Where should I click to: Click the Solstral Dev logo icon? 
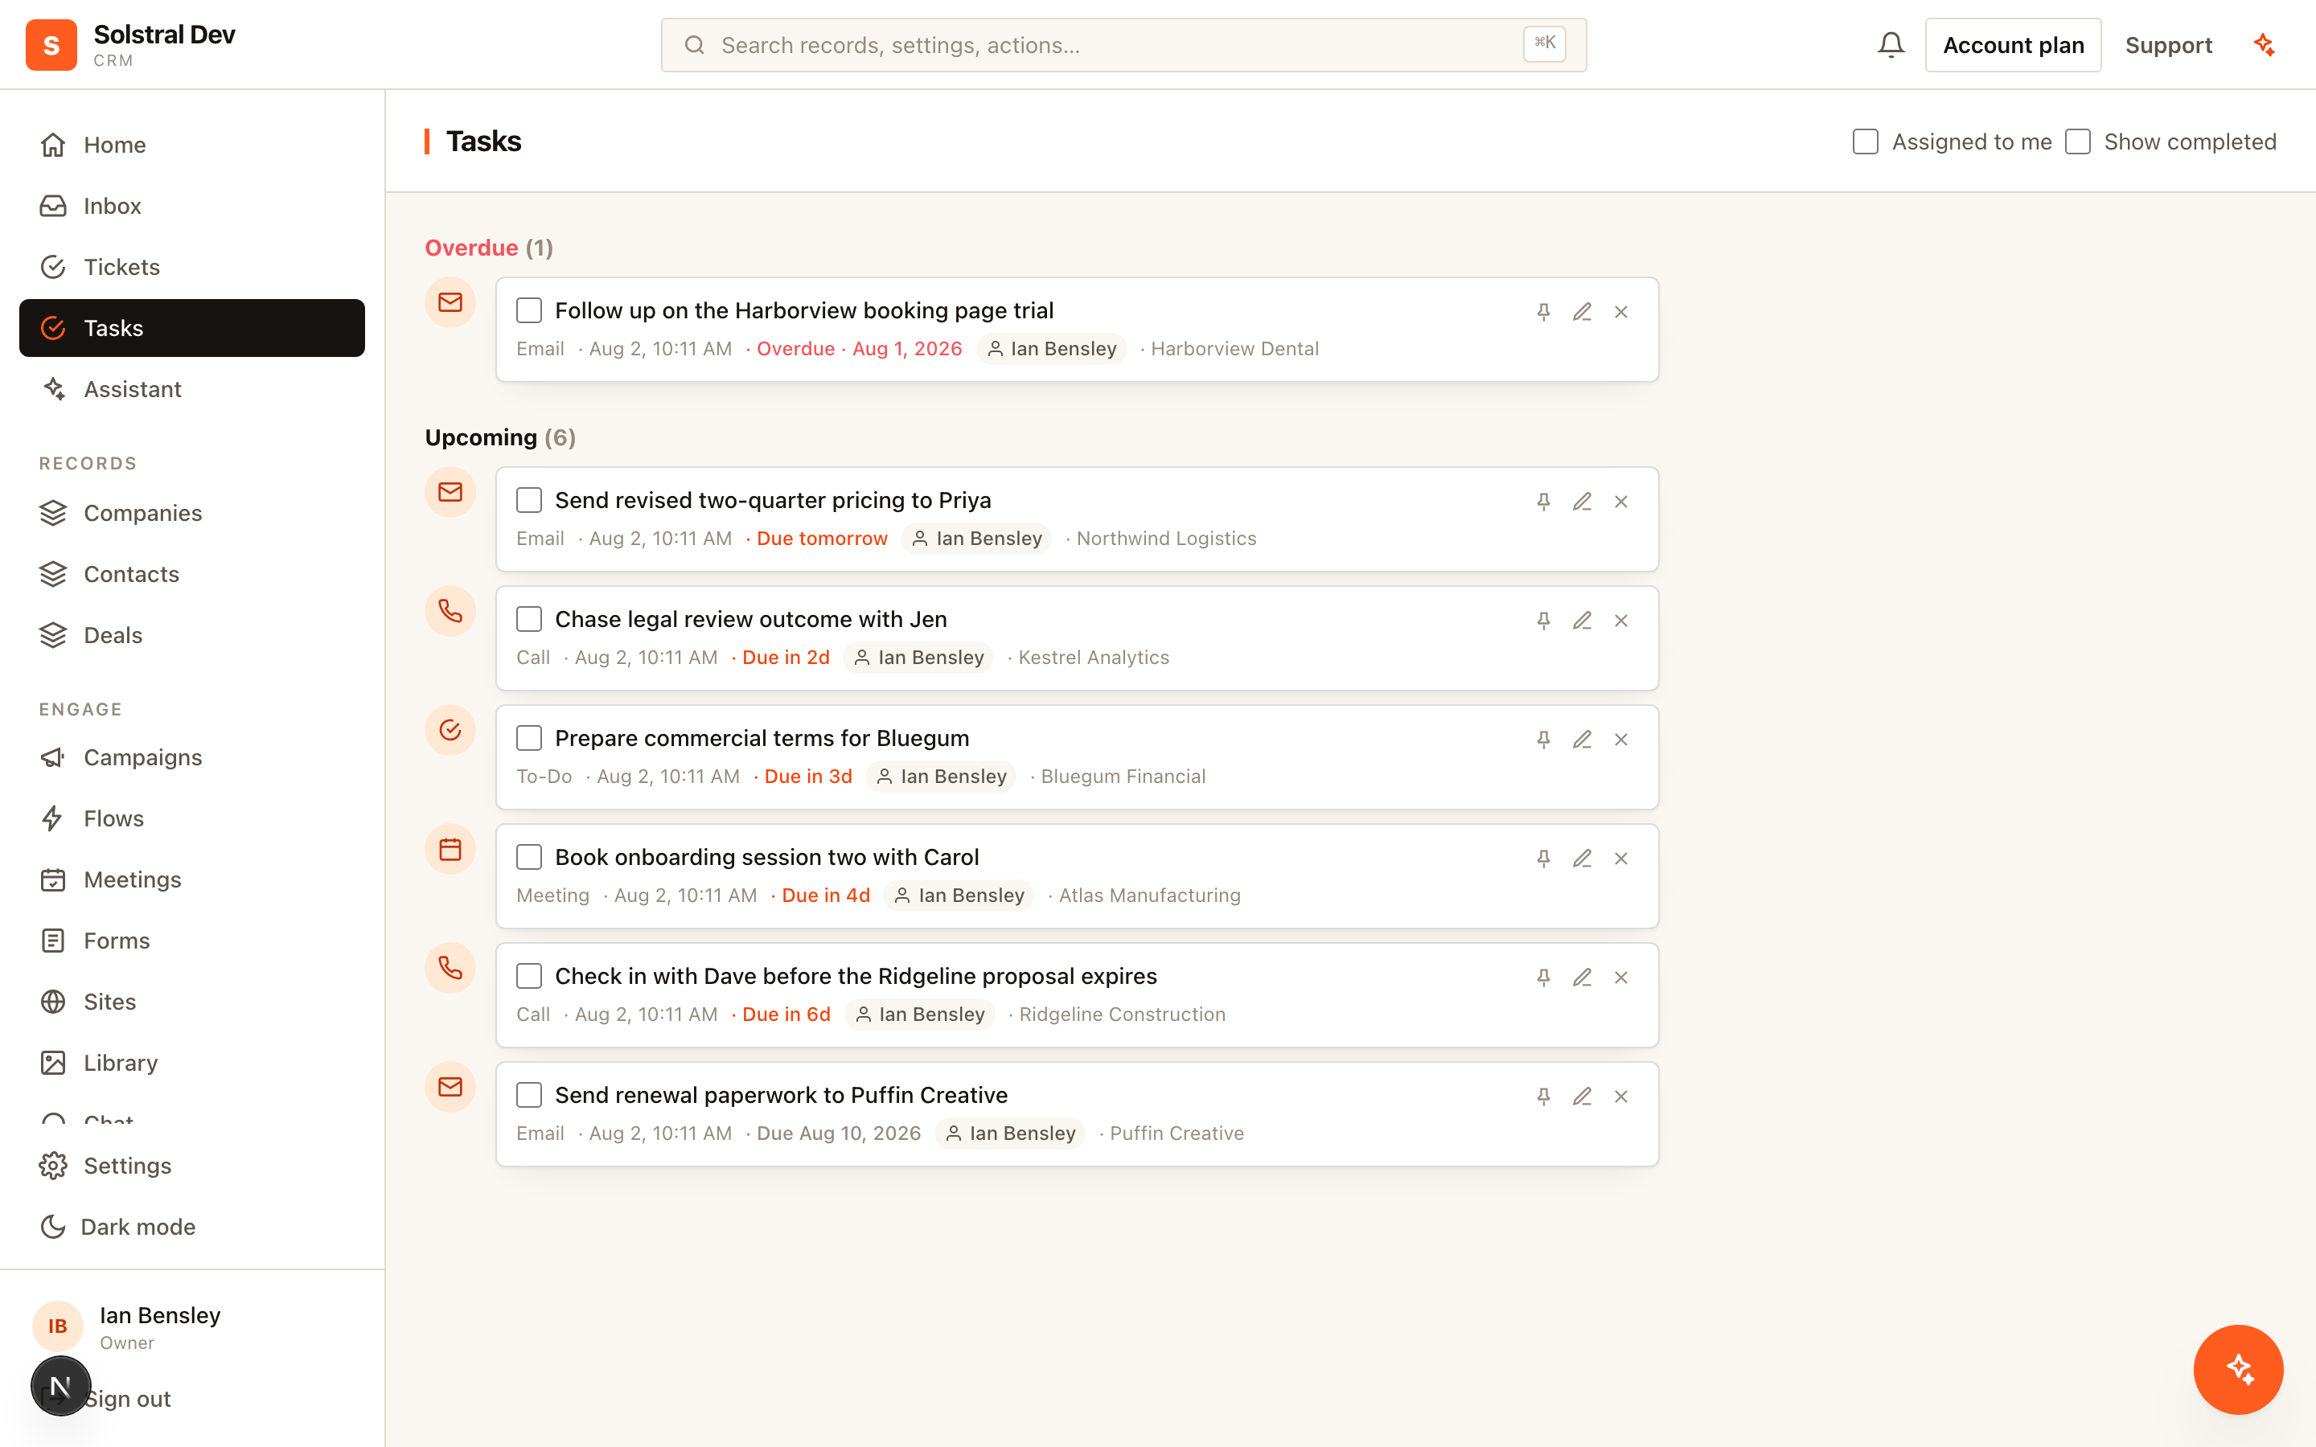[x=51, y=45]
